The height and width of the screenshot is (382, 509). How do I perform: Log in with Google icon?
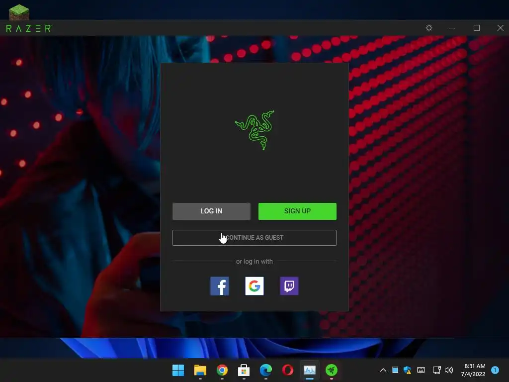(254, 286)
